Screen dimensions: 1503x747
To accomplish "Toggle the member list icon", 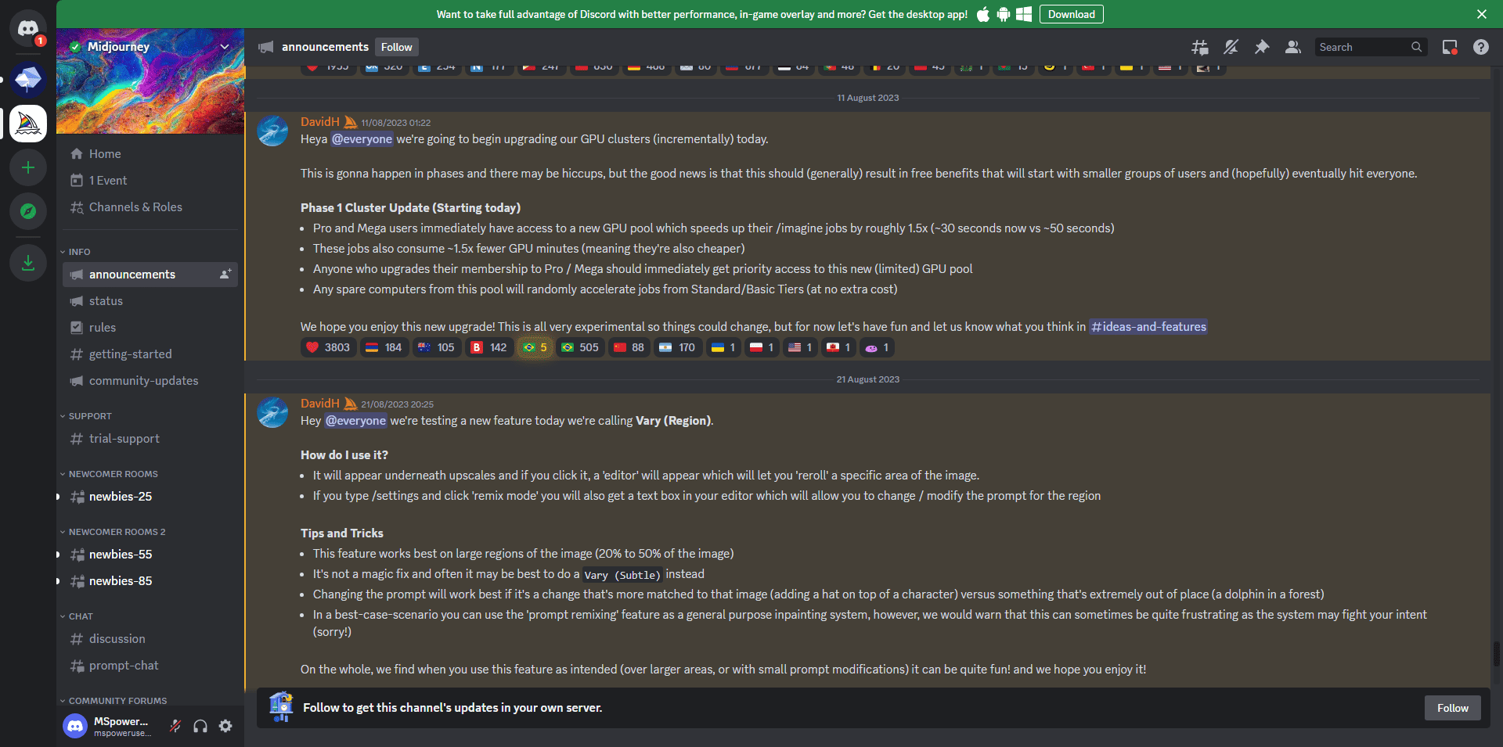I will pyautogui.click(x=1293, y=47).
